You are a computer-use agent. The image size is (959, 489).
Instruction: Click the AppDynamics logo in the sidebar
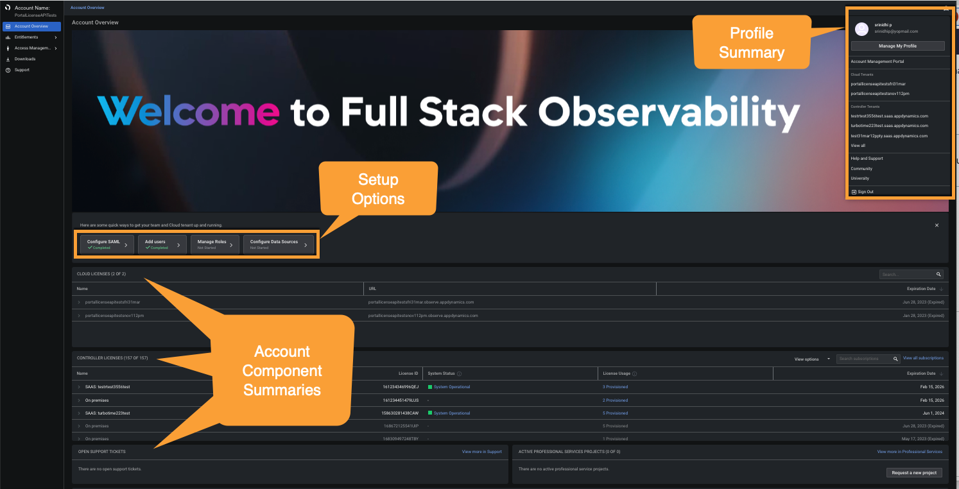[x=6, y=8]
